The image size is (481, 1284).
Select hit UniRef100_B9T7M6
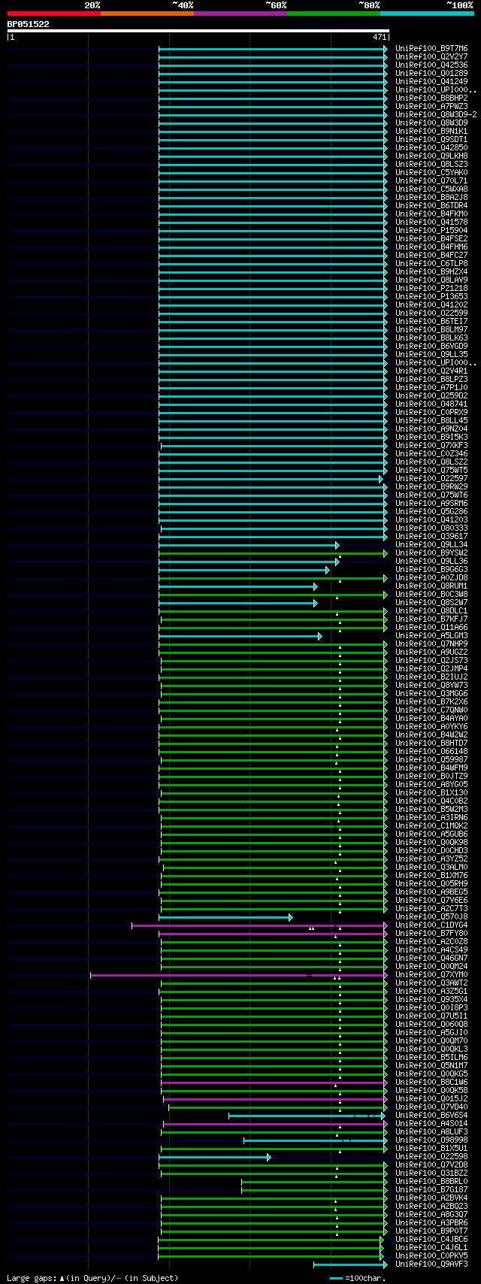pos(431,48)
